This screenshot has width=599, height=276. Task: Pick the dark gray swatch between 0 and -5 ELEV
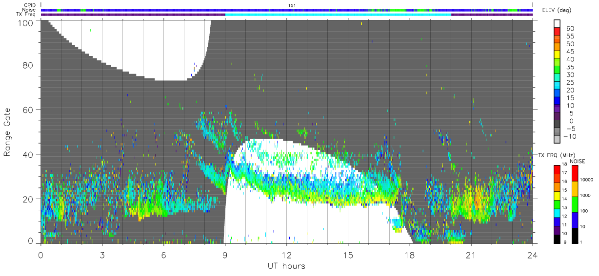557,125
